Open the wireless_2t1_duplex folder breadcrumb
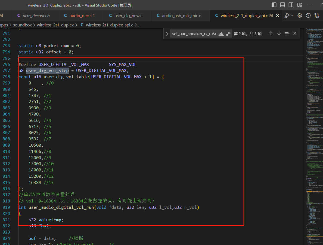Viewport: 323px width, 245px height. 55,25
